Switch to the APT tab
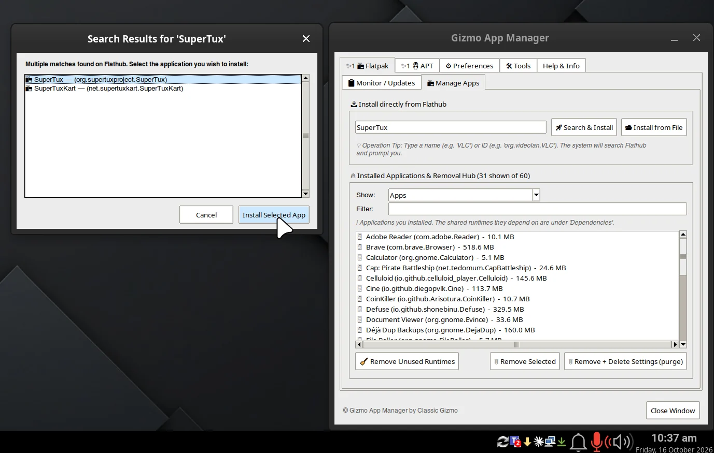714x453 pixels. click(x=417, y=66)
